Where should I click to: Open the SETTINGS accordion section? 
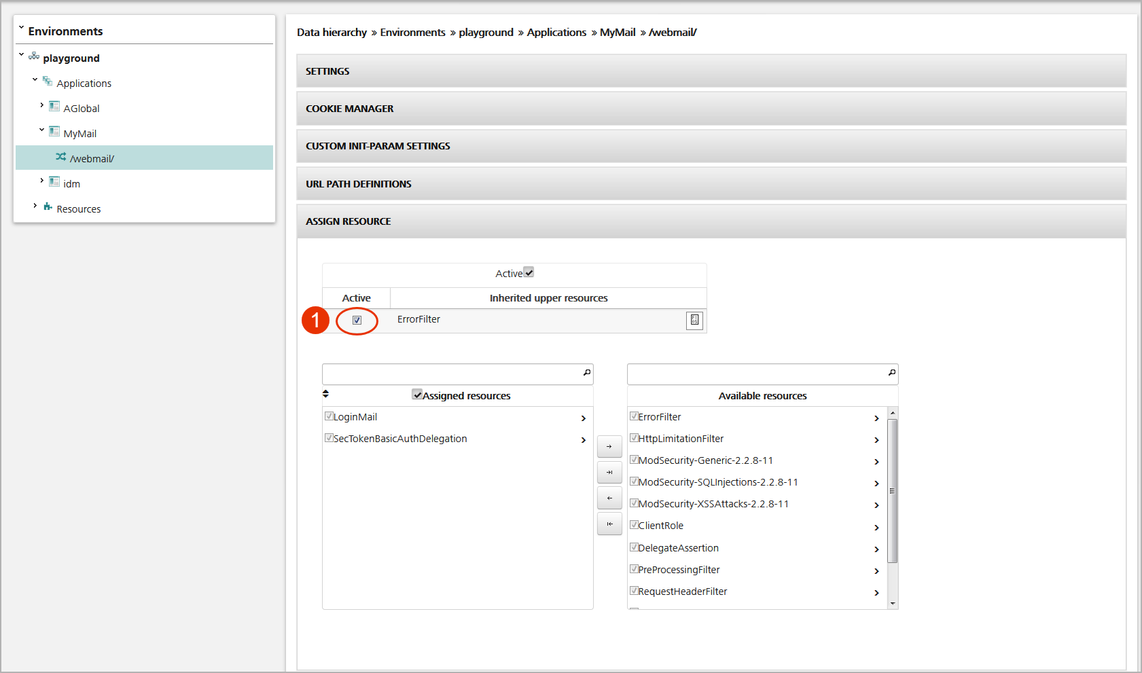click(711, 71)
